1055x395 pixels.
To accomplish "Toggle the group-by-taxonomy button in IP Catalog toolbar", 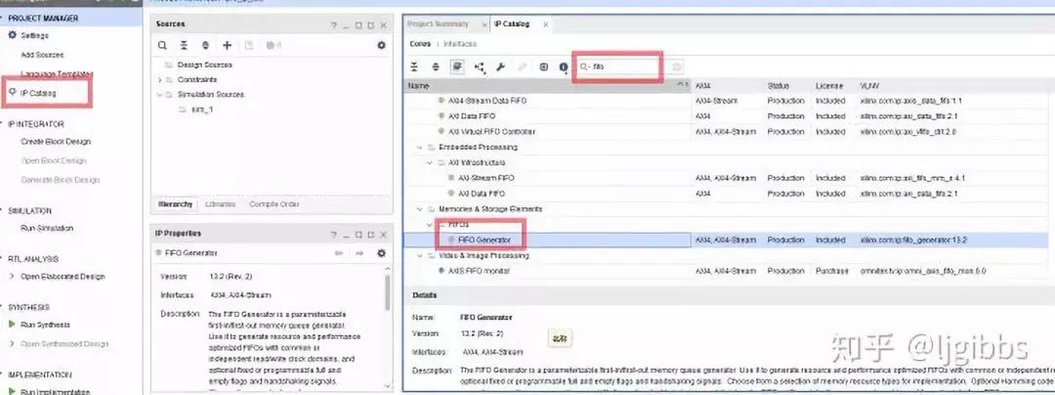I will (x=457, y=66).
